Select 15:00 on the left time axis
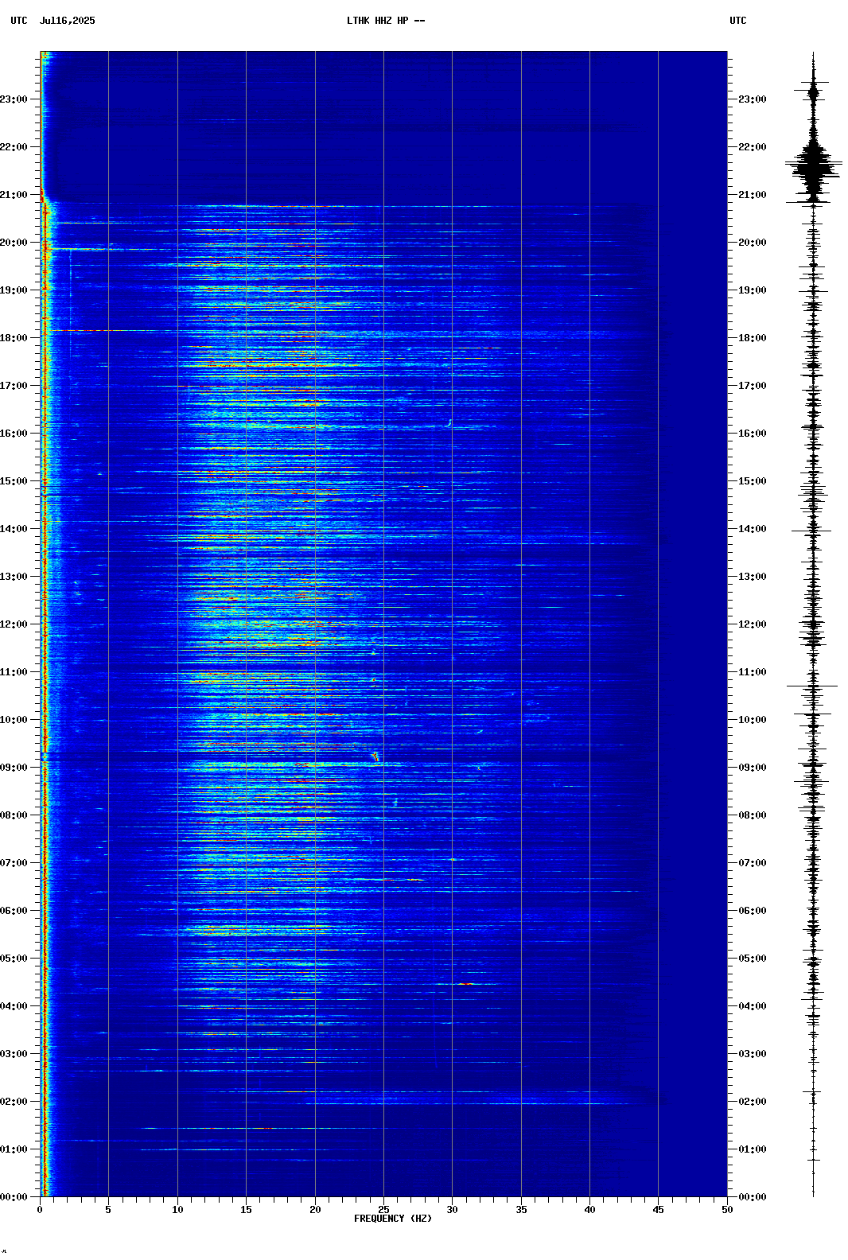Image resolution: width=848 pixels, height=1260 pixels. pyautogui.click(x=14, y=481)
